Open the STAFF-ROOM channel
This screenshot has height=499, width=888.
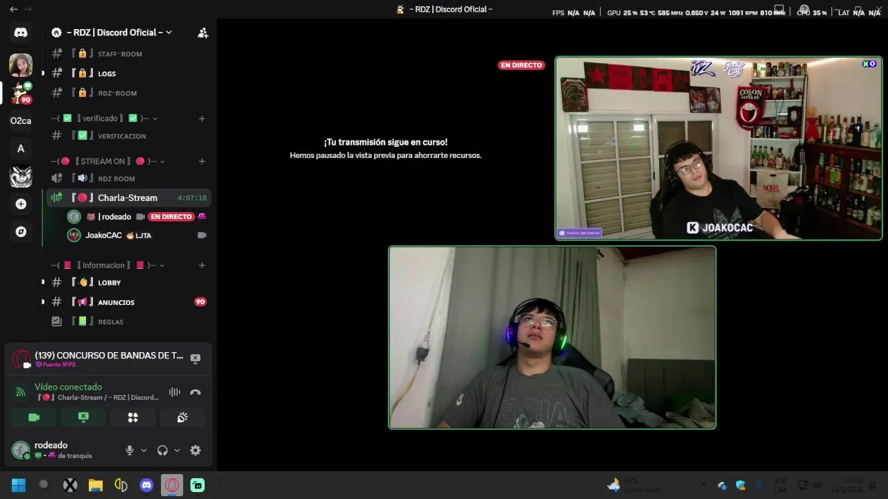(128, 54)
